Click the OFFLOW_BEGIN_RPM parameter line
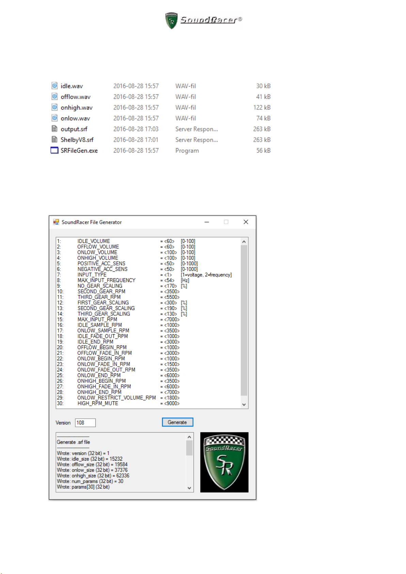This screenshot has height=574, width=406. pyautogui.click(x=118, y=347)
